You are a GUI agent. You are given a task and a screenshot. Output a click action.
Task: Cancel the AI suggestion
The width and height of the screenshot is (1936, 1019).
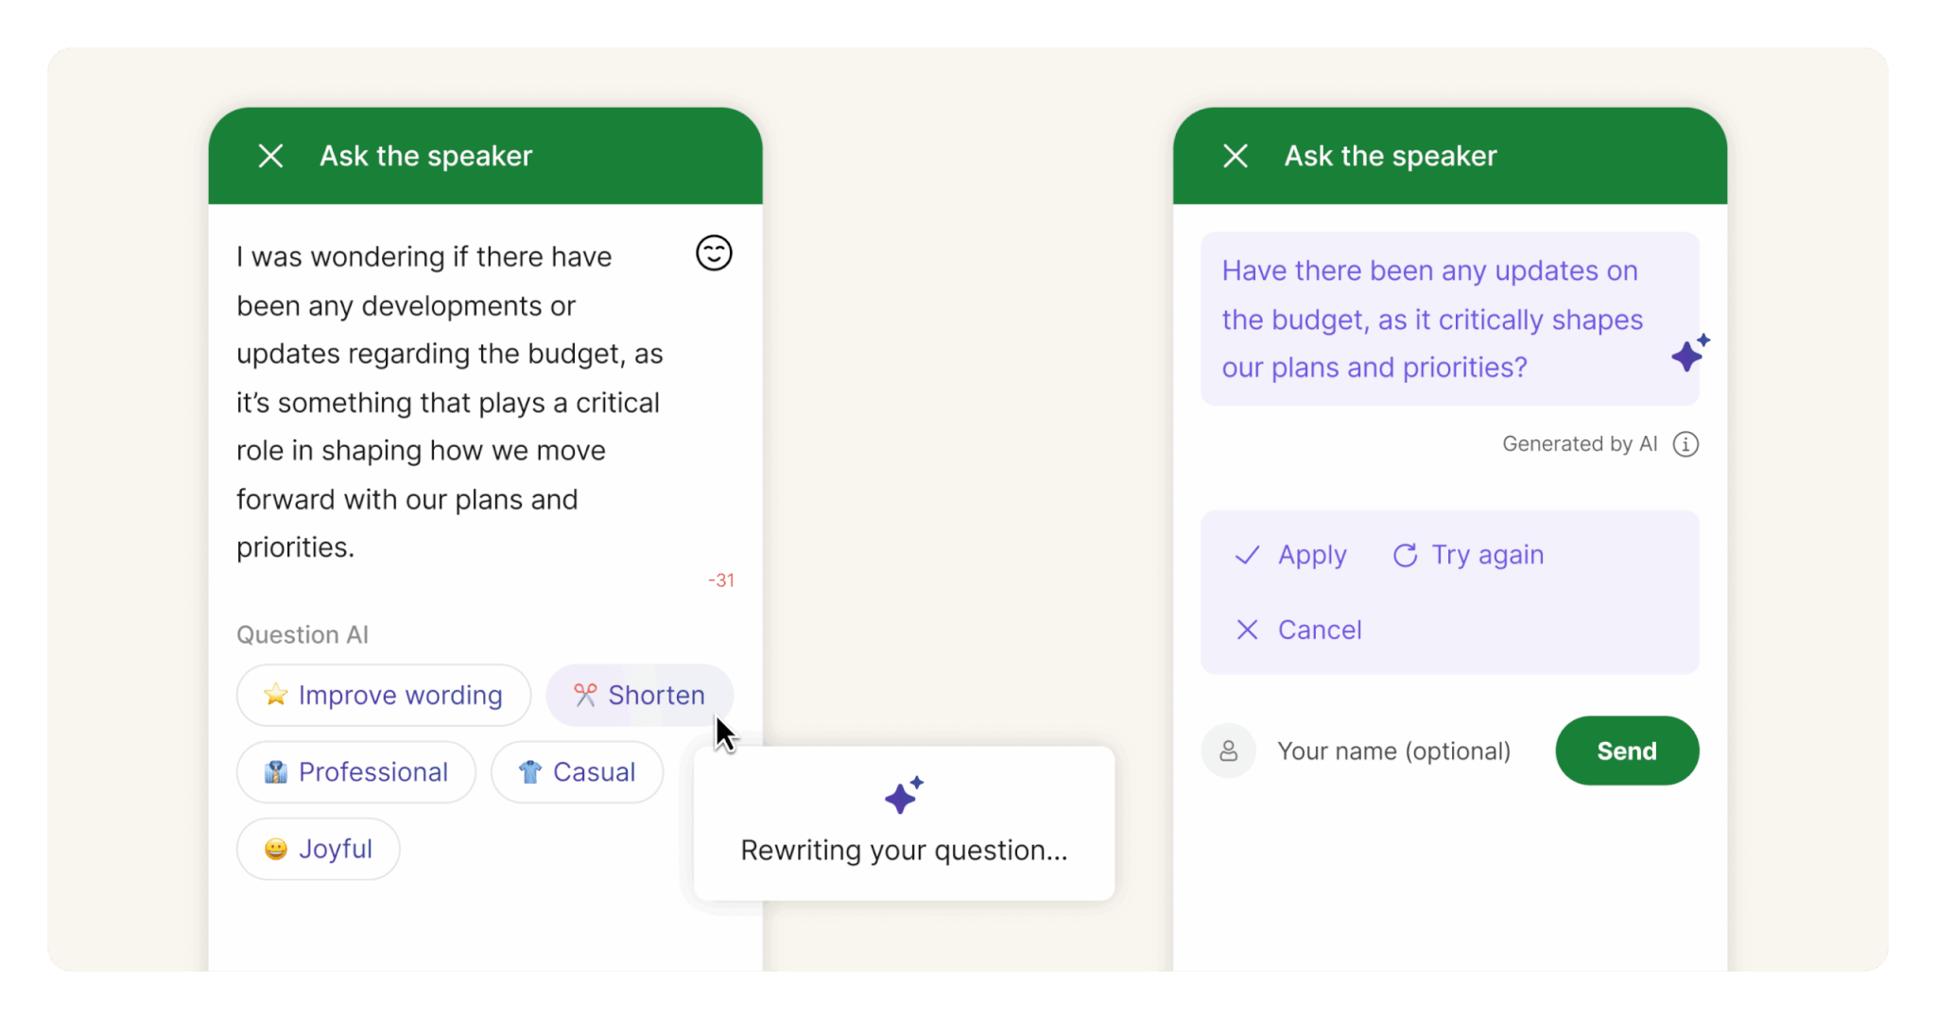tap(1300, 630)
